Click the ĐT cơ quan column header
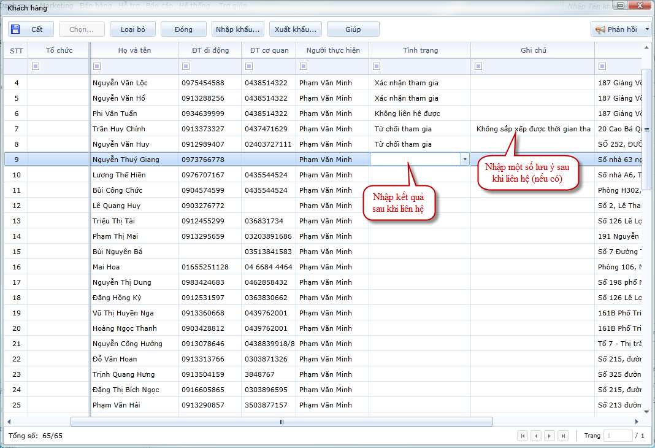This screenshot has height=448, width=655. (x=269, y=50)
